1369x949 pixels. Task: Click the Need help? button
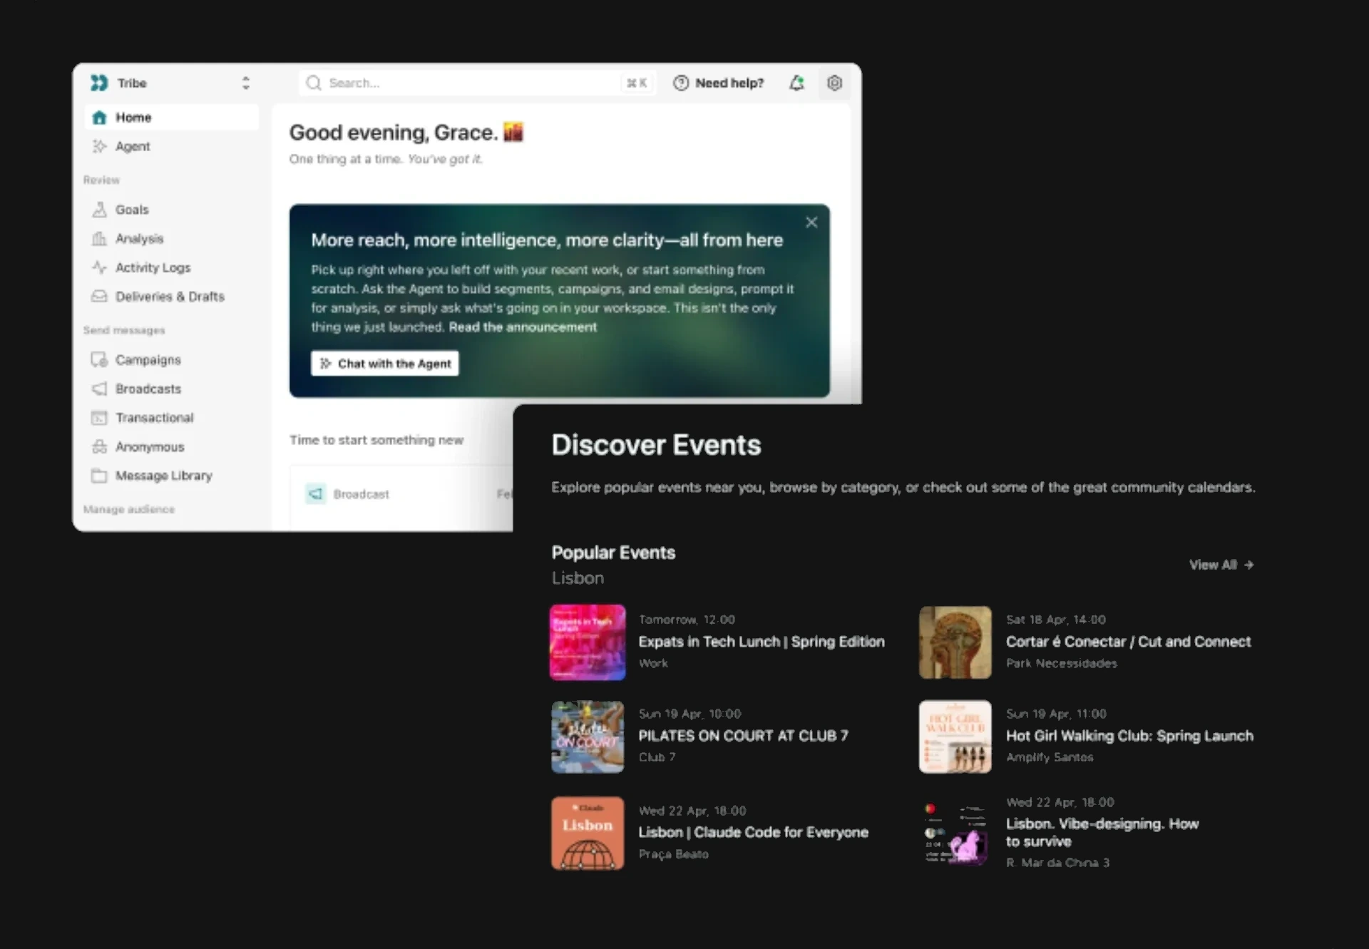pos(719,83)
